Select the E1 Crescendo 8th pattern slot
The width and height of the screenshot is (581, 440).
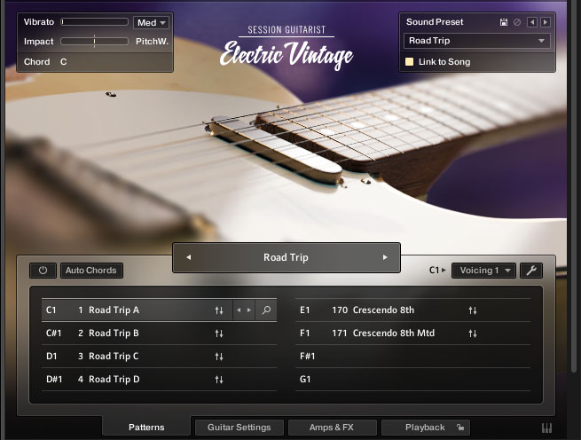coord(412,310)
